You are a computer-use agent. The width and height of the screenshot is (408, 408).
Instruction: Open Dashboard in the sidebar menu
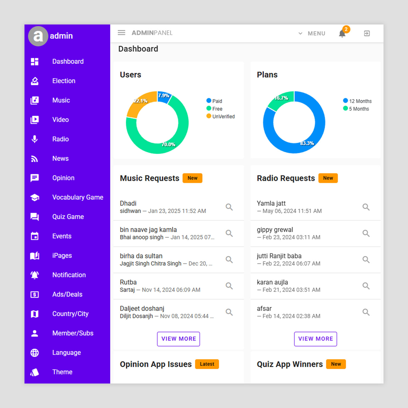coord(68,62)
